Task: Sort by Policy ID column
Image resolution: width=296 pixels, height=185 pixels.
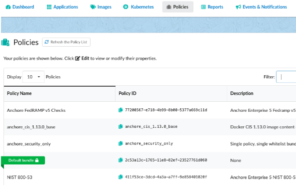Action: (171, 93)
